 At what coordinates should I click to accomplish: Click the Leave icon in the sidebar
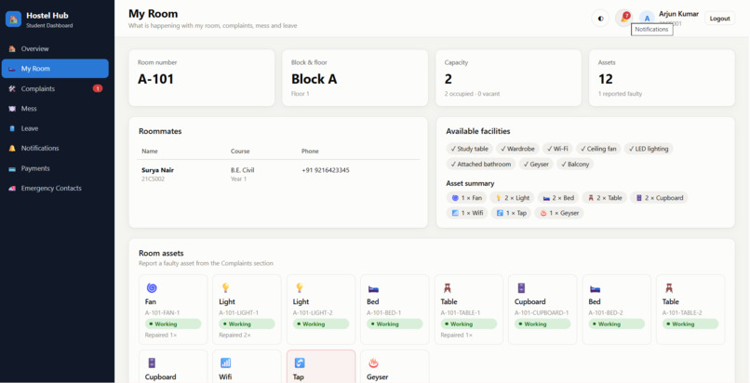pos(12,128)
